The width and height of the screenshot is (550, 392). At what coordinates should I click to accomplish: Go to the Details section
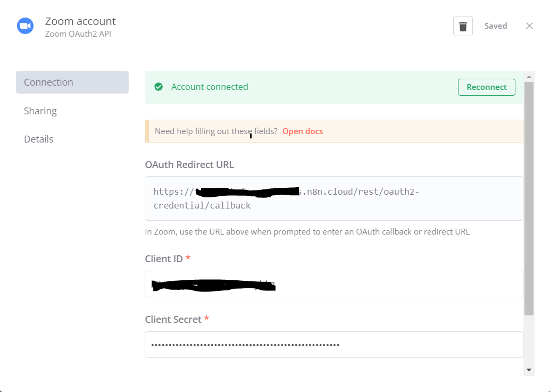coord(39,139)
